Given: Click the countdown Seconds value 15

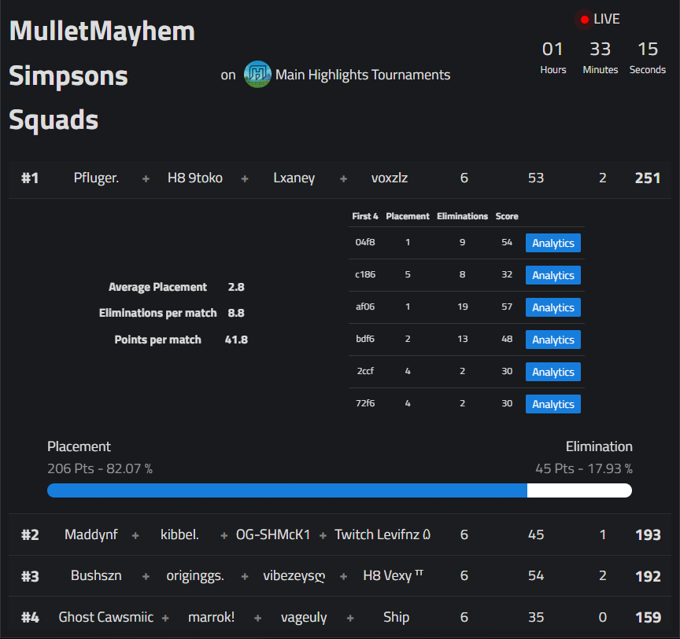Looking at the screenshot, I should pos(648,49).
